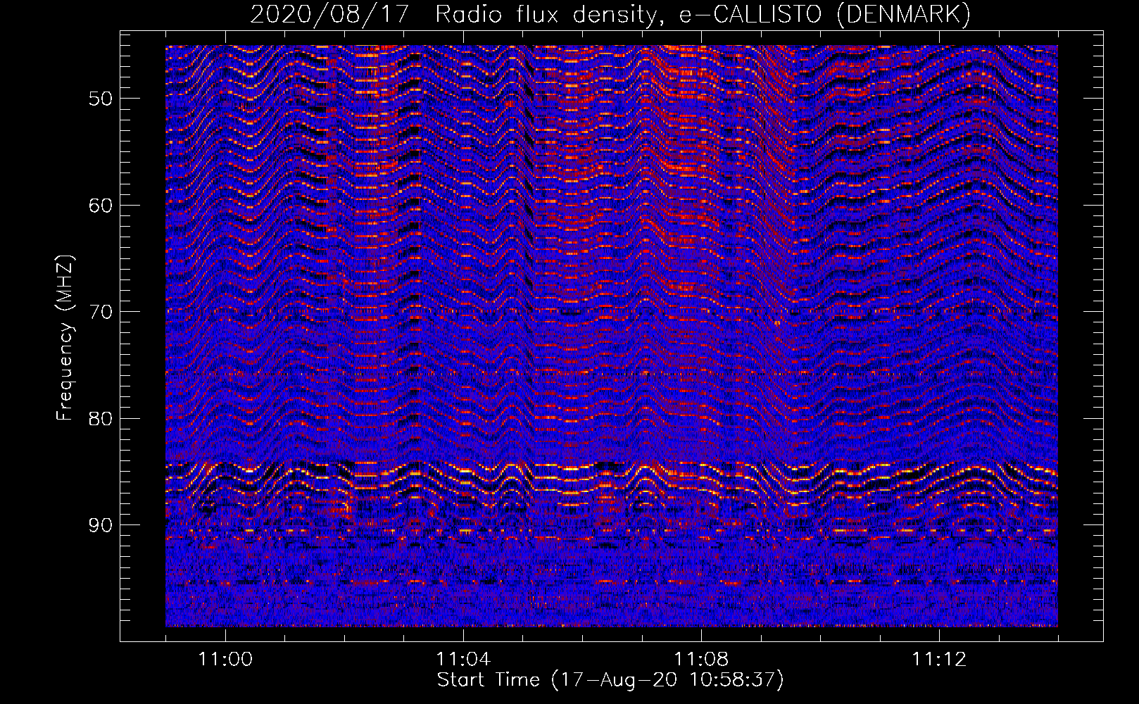Click the plot title '2020/08/17 Radio flux density'

click(x=610, y=13)
